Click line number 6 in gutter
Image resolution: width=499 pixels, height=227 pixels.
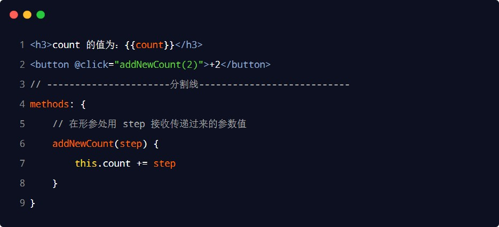point(22,144)
